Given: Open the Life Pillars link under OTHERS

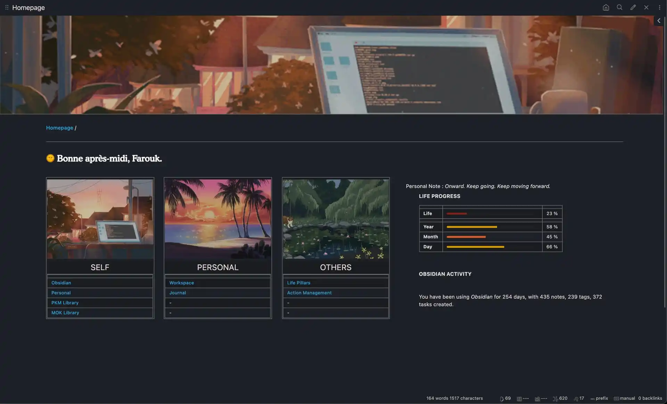Looking at the screenshot, I should click(x=298, y=283).
